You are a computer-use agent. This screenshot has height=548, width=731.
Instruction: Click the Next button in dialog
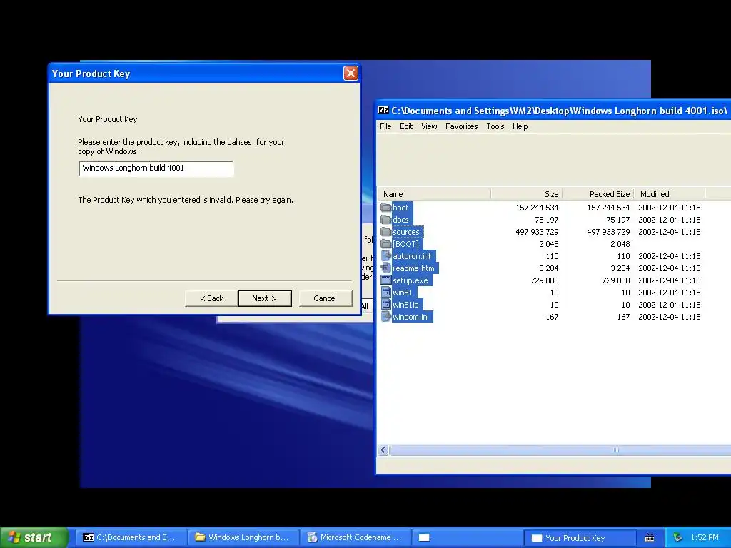coord(264,298)
